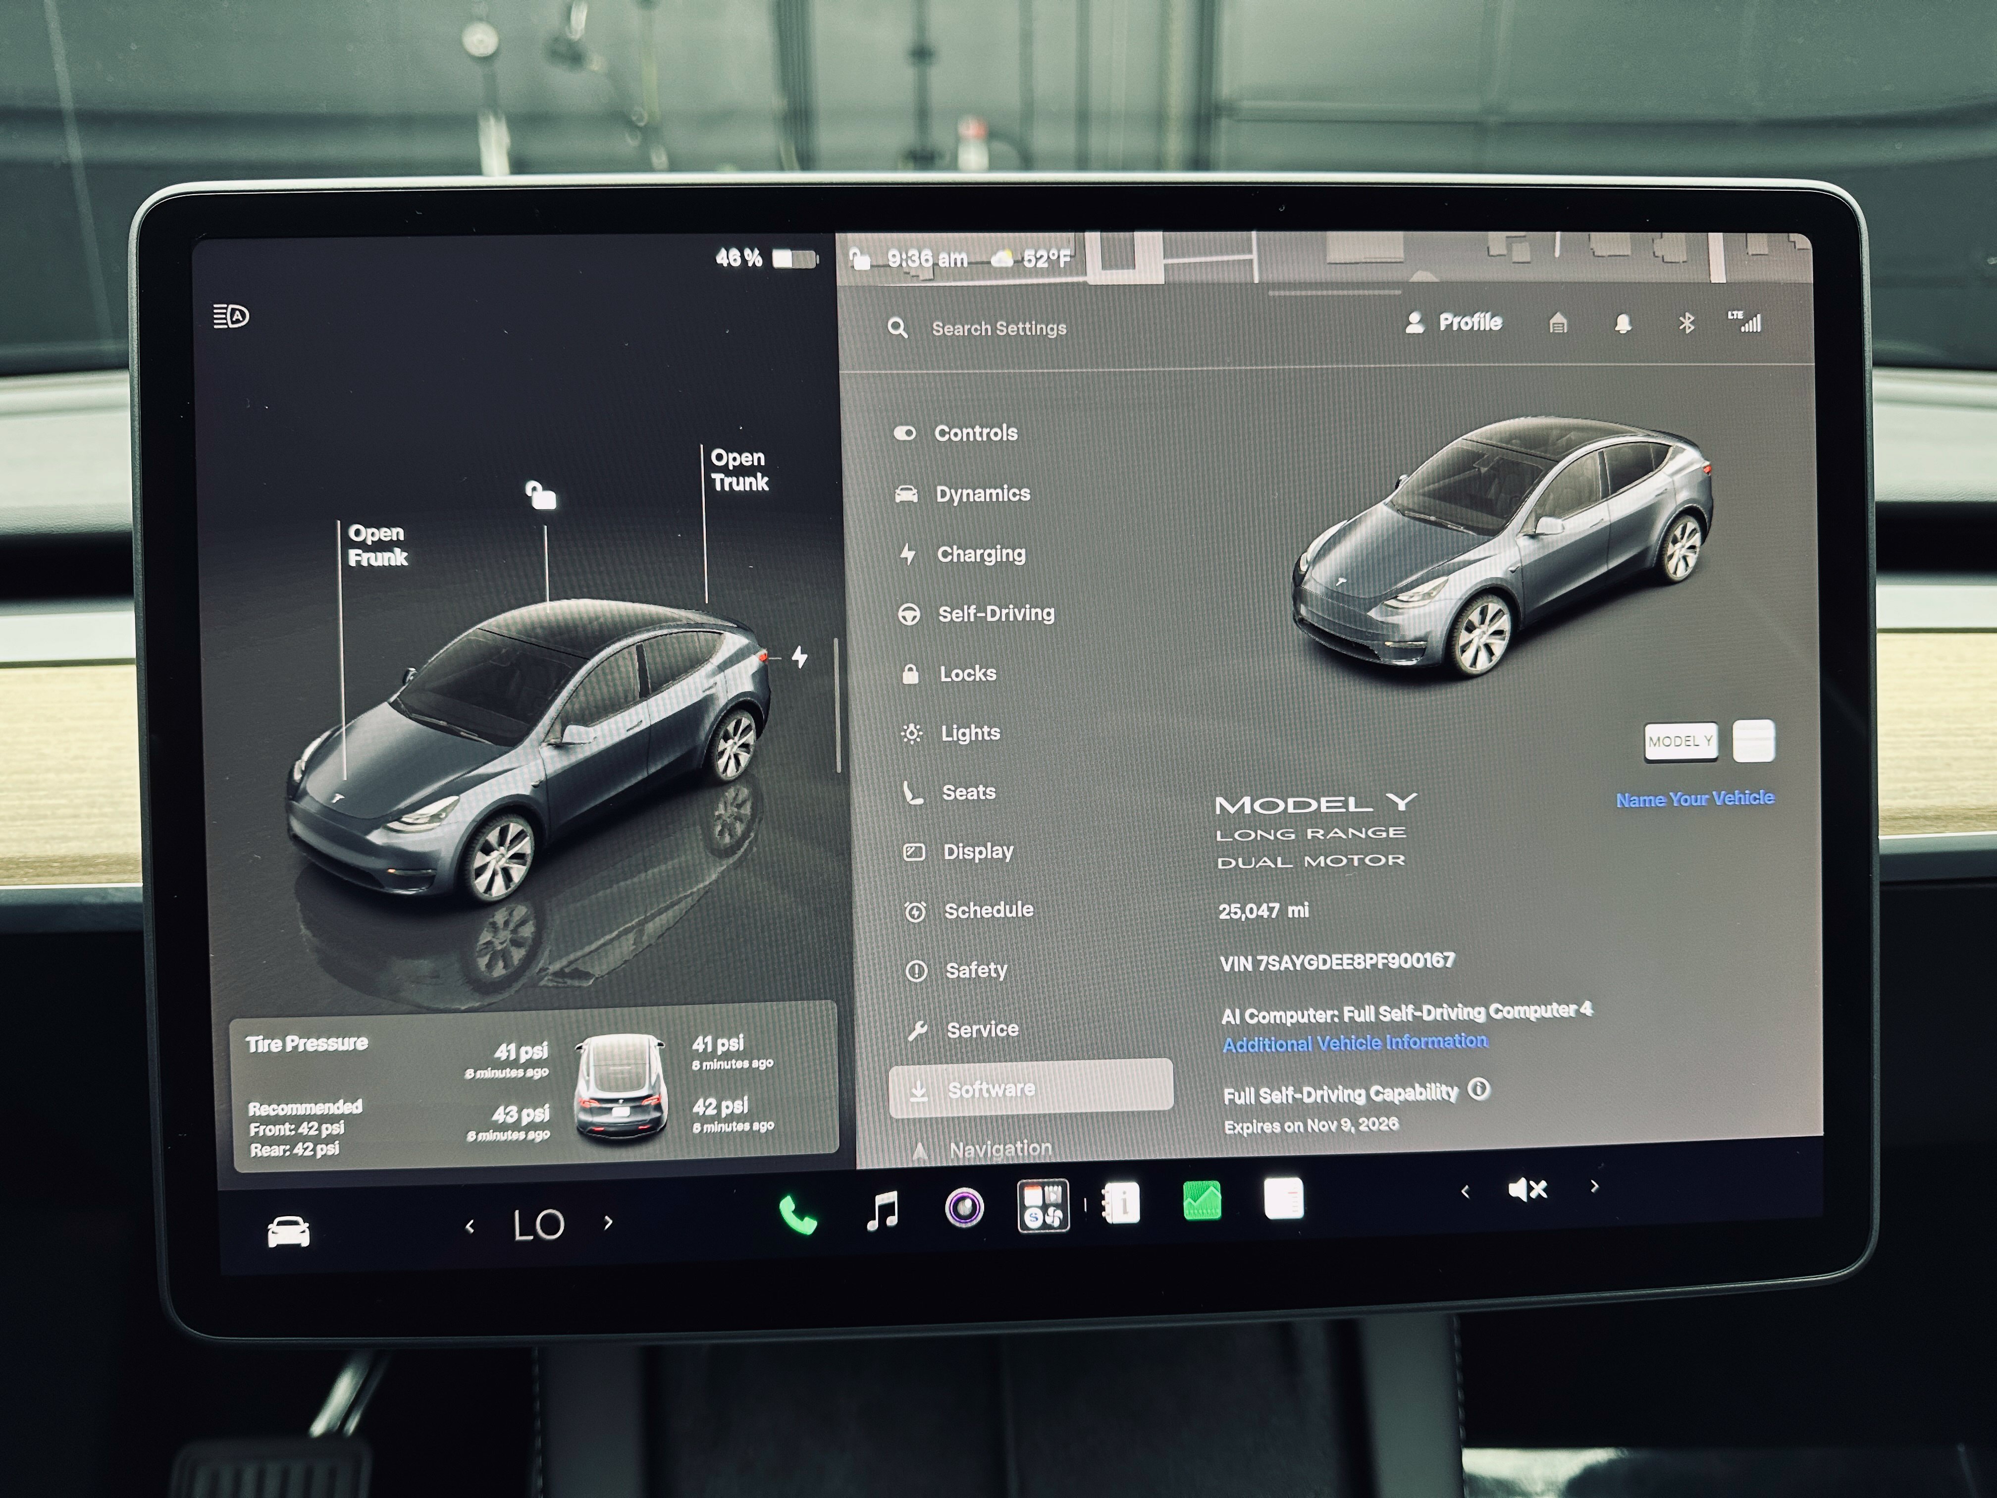Click the Name Your Vehicle link
This screenshot has width=1997, height=1498.
click(1694, 799)
